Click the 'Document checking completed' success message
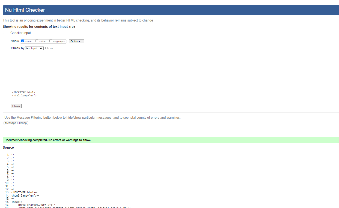This screenshot has height=208, width=339. [171, 140]
